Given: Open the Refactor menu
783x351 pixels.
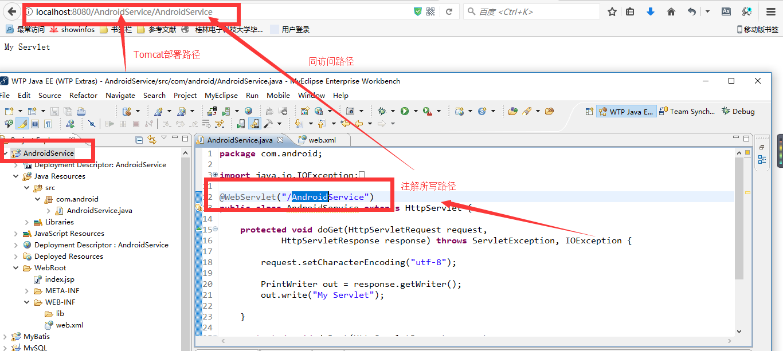Looking at the screenshot, I should pos(83,95).
